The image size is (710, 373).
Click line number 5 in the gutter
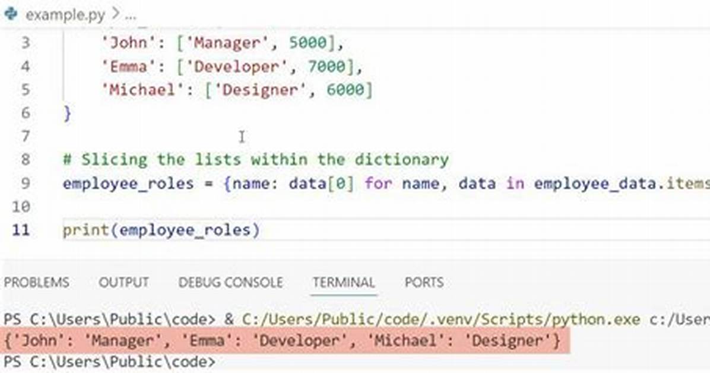point(26,90)
